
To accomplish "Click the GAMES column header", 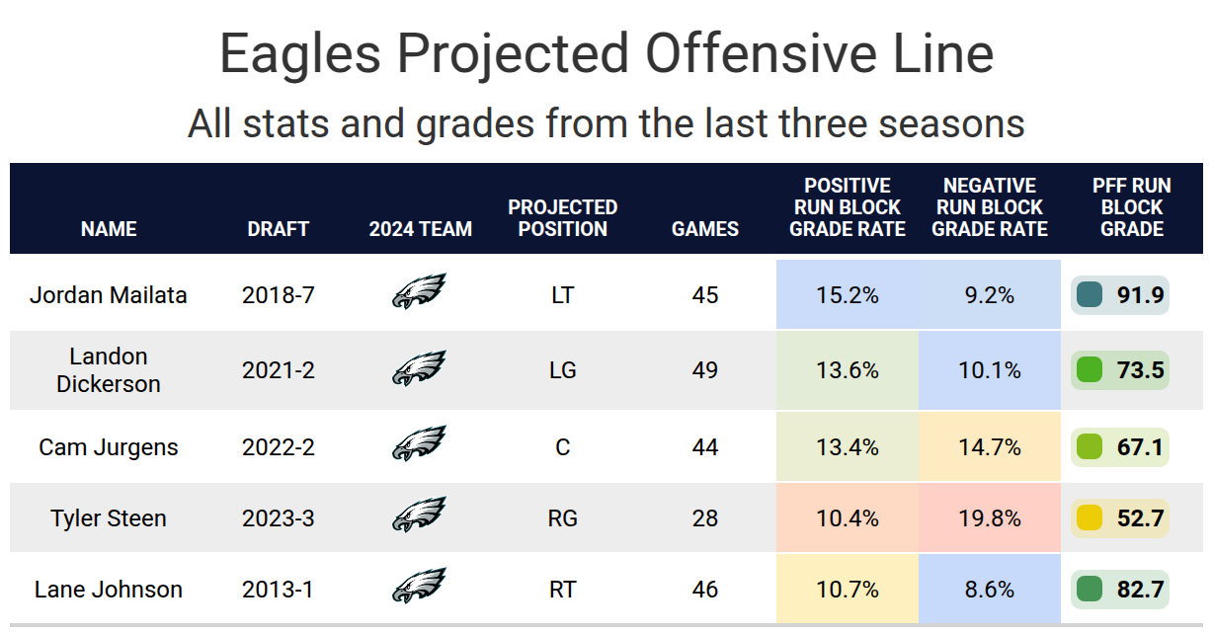I will point(705,229).
